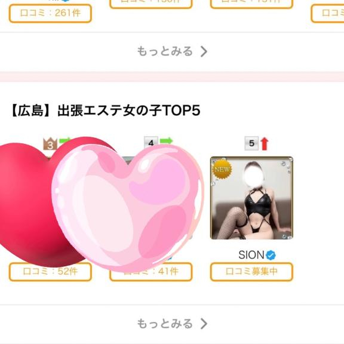Click the 口コミ：52件 button

coord(50,272)
